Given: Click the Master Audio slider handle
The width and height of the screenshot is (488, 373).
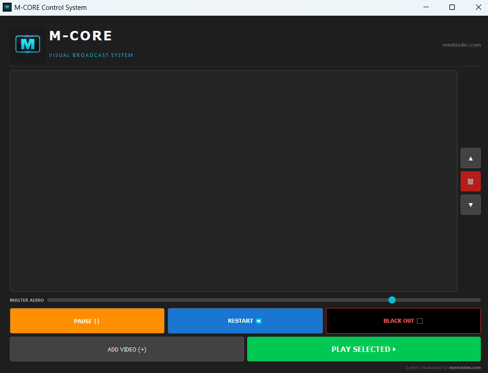Looking at the screenshot, I should (x=392, y=300).
